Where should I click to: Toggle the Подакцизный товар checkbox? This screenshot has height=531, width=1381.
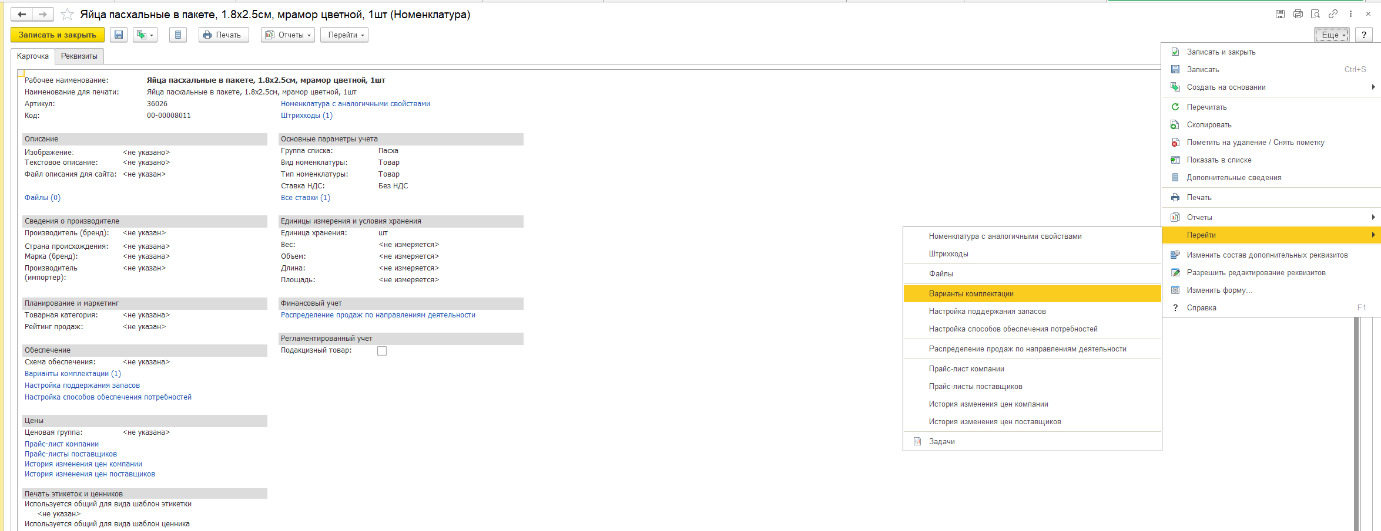coord(382,351)
